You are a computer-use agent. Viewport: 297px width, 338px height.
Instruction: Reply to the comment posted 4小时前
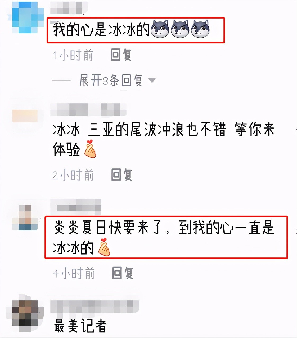[122, 273]
